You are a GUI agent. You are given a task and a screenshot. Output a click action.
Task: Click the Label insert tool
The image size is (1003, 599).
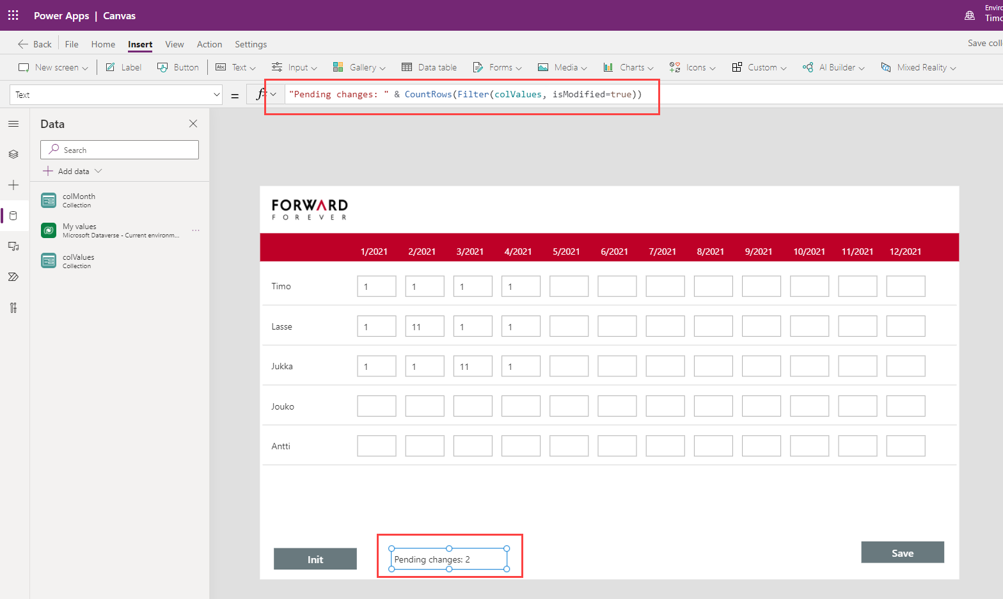coord(123,67)
